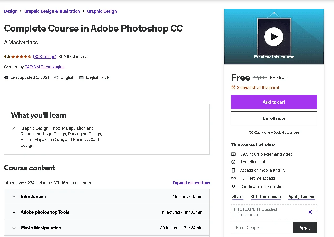
Task: Click Enroll now button
Action: point(274,118)
